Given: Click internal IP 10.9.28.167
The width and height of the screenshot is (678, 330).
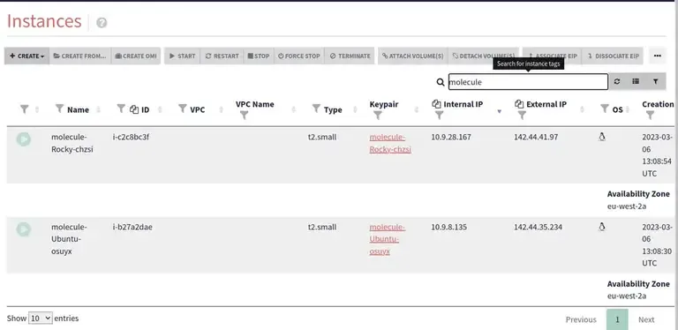Looking at the screenshot, I should (451, 137).
